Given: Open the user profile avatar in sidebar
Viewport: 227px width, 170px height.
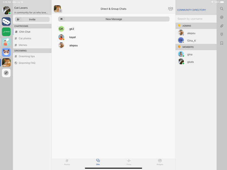Looking at the screenshot, I should (6, 10).
